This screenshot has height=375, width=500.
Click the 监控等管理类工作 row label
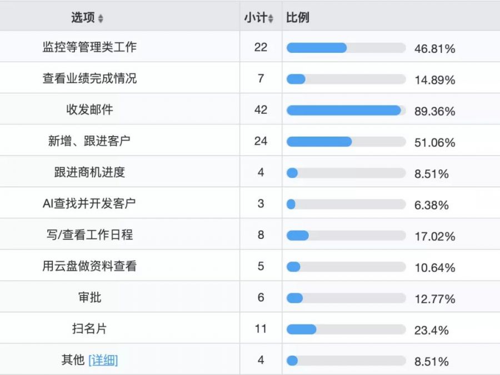(x=89, y=47)
